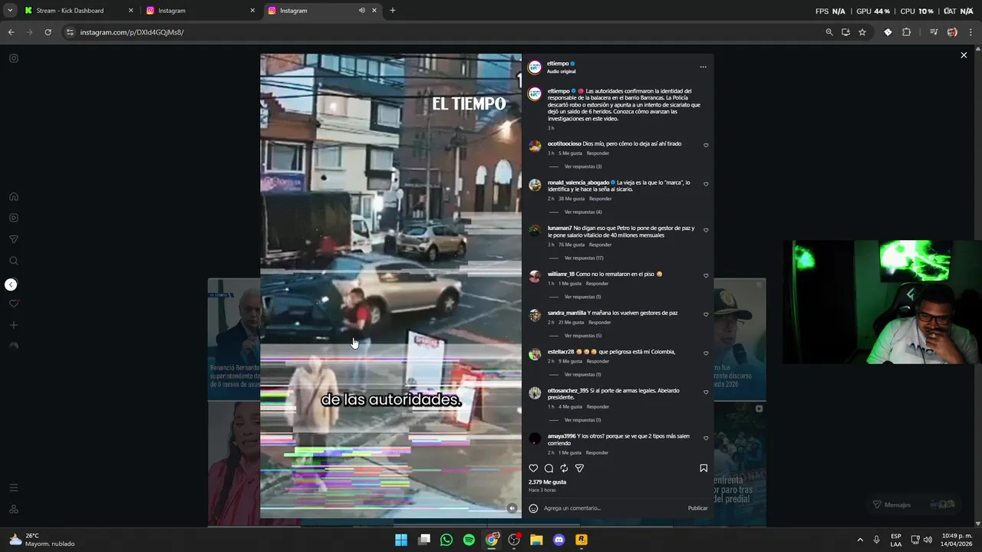The width and height of the screenshot is (982, 552).
Task: Open the Windows Start button
Action: click(401, 540)
